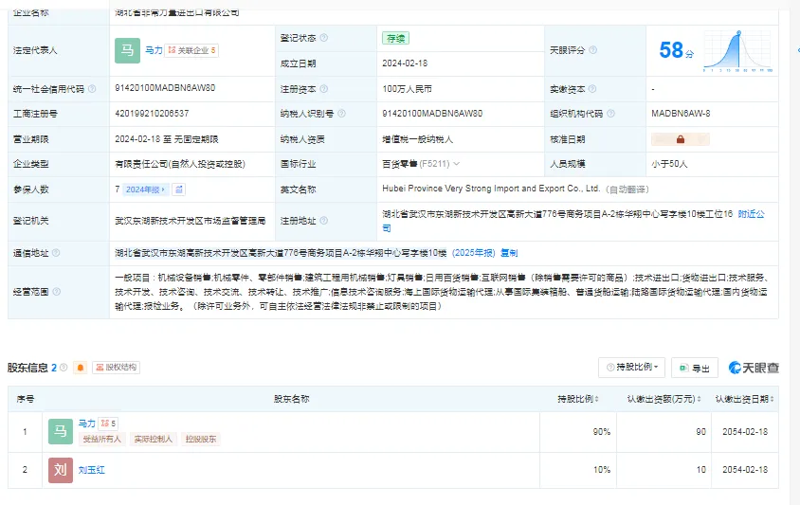Sort by the 认缴出资额(万元) column header
This screenshot has height=505, width=800.
pos(664,399)
